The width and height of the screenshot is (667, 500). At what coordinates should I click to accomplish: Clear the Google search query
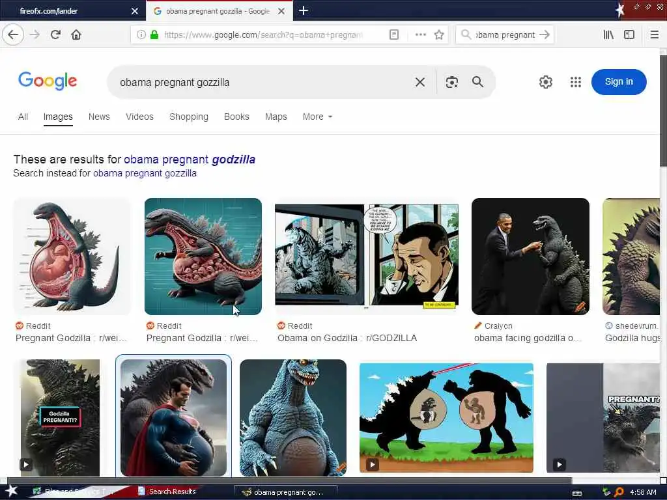click(420, 82)
